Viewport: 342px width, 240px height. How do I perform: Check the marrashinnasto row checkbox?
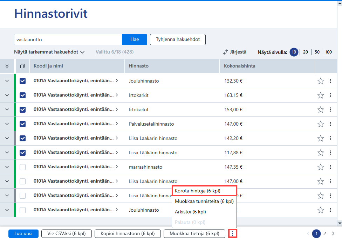pyautogui.click(x=23, y=167)
